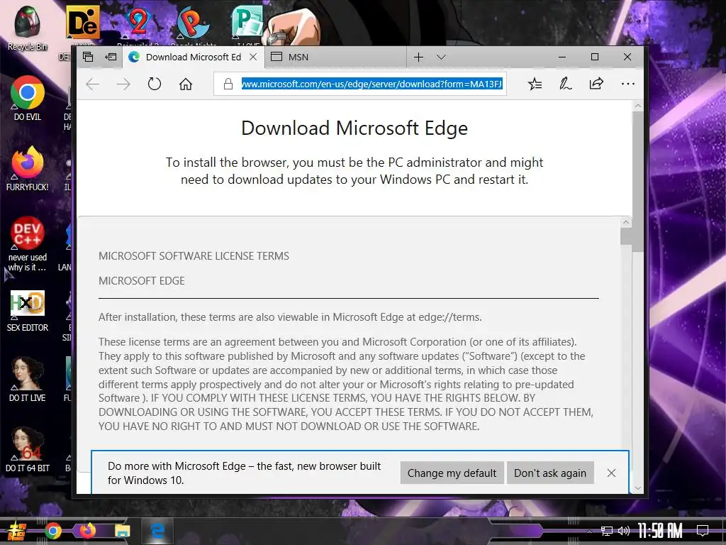Click the lock site info icon

point(228,84)
